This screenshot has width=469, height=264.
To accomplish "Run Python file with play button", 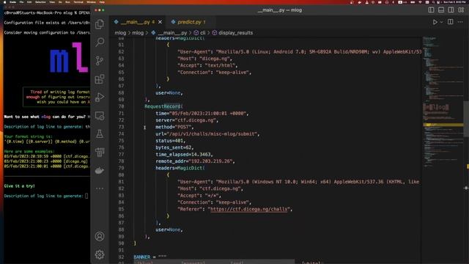I will click(x=435, y=22).
